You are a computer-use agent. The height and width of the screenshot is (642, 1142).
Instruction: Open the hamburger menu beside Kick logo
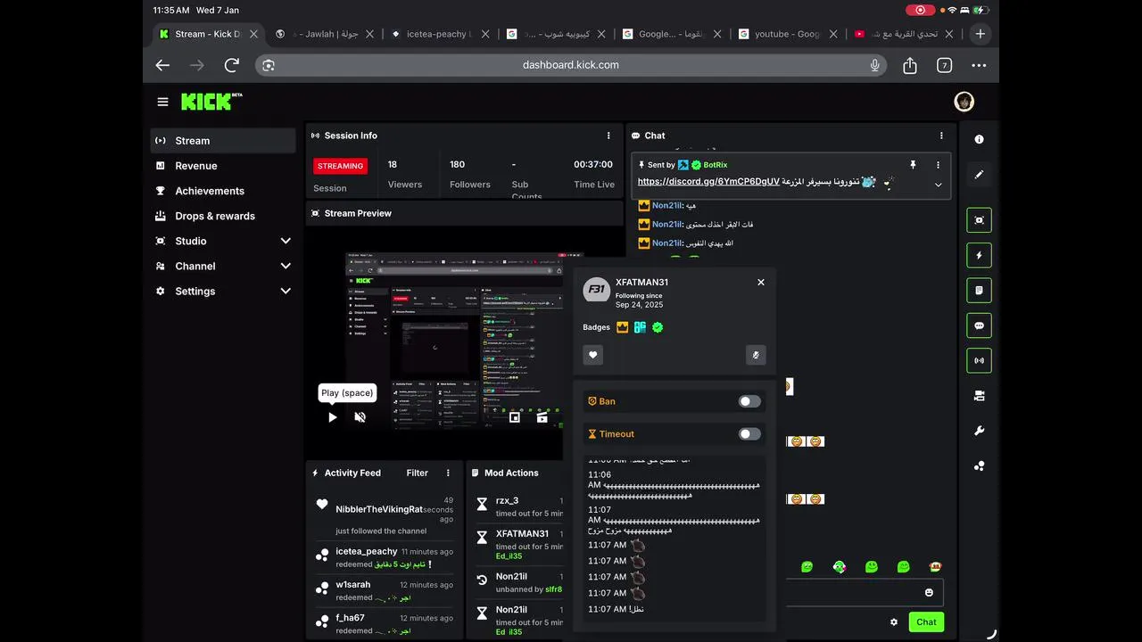pos(162,102)
